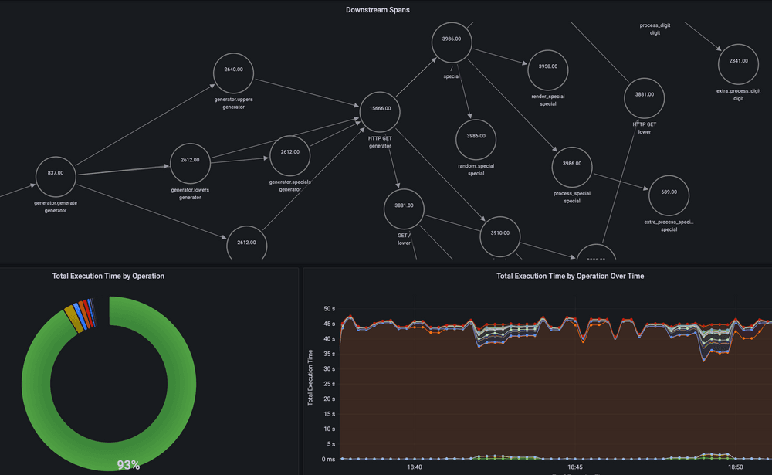Select the generator.lowers node
The height and width of the screenshot is (475, 772).
click(190, 164)
